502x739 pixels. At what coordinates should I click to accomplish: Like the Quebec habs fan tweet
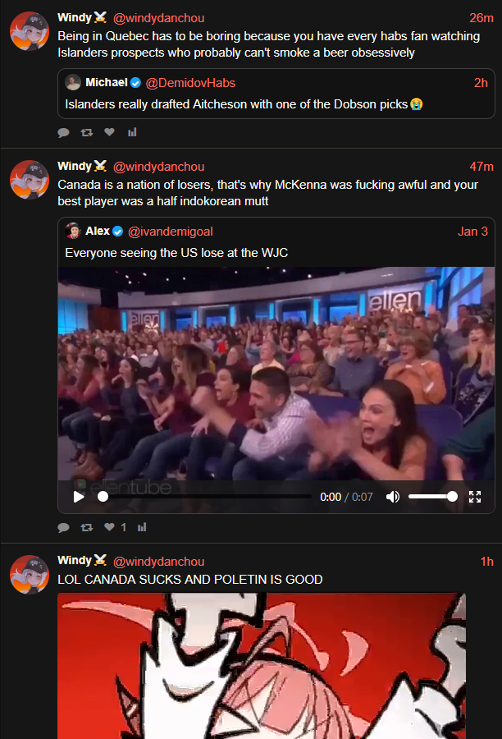(109, 132)
